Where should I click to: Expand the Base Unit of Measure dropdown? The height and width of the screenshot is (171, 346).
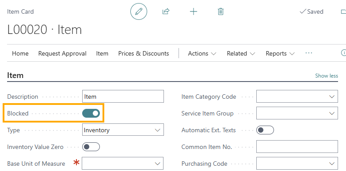[123, 164]
